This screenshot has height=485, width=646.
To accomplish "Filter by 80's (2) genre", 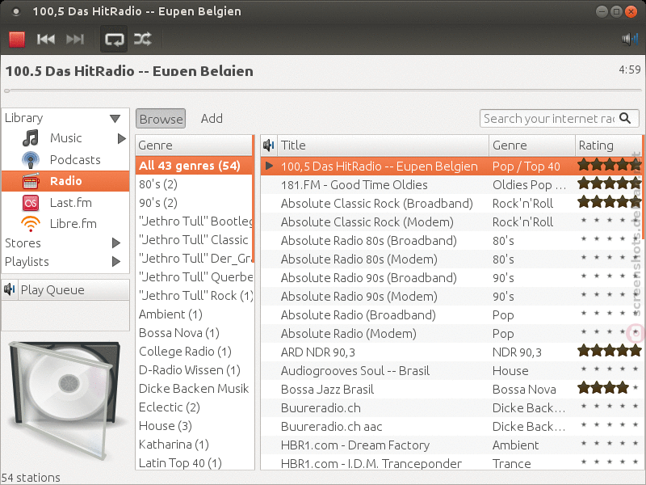I will [x=194, y=184].
